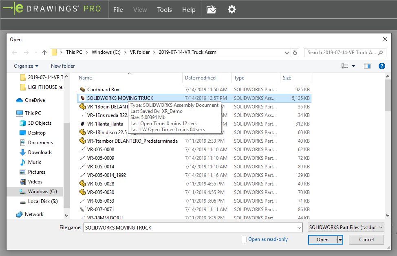Viewport: 397px width, 256px height.
Task: Open the Organize dropdown menu
Action: (x=26, y=66)
